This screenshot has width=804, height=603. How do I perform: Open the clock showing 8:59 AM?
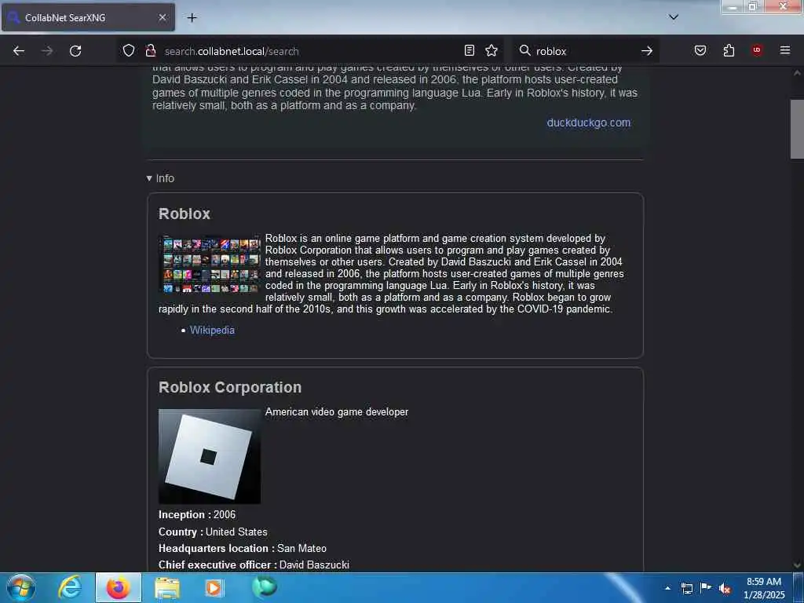point(764,588)
